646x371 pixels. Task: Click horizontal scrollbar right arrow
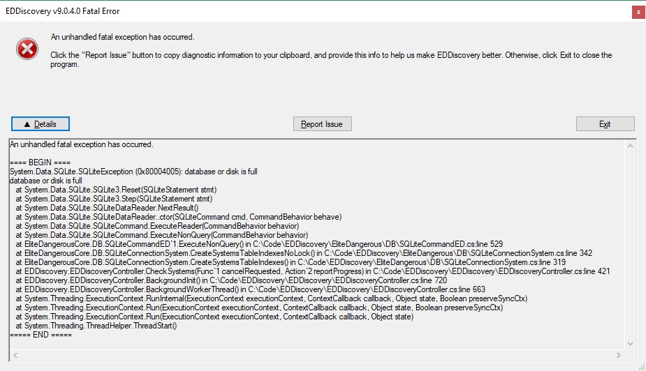(x=618, y=356)
